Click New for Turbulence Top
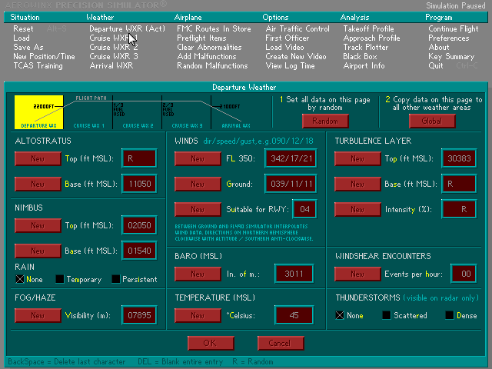Viewport: 492px width, 369px height. pos(357,159)
